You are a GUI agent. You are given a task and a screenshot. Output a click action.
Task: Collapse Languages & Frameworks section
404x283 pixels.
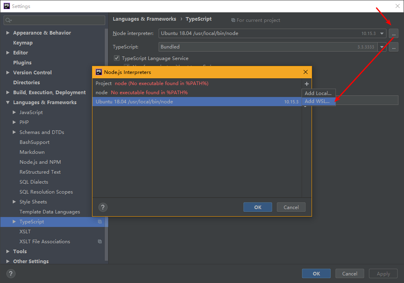point(8,102)
